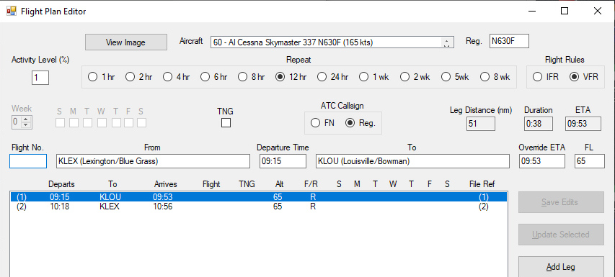
Task: Click the Departs column header
Action: (61, 184)
